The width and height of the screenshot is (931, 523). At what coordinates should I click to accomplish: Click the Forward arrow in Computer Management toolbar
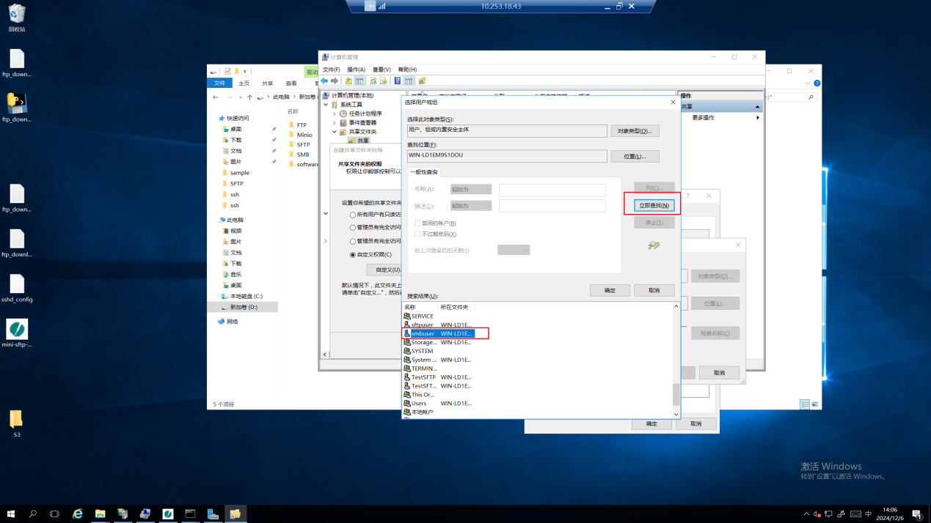[x=335, y=81]
